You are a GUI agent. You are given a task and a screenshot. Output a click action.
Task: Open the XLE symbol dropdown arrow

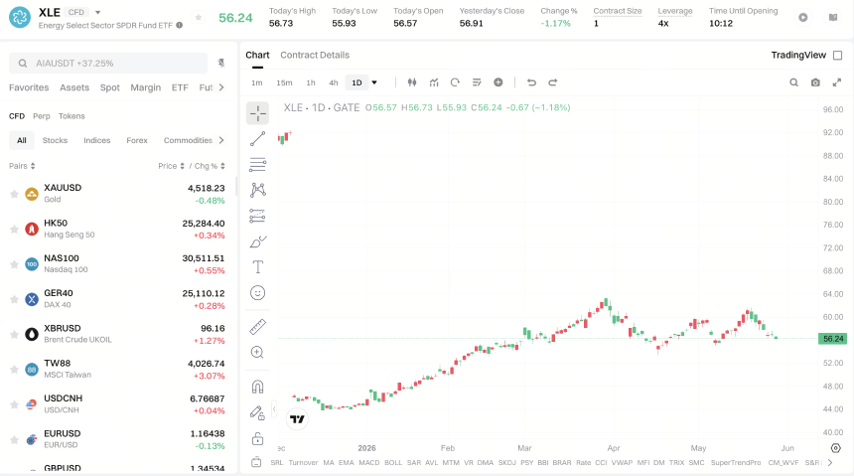(x=98, y=12)
